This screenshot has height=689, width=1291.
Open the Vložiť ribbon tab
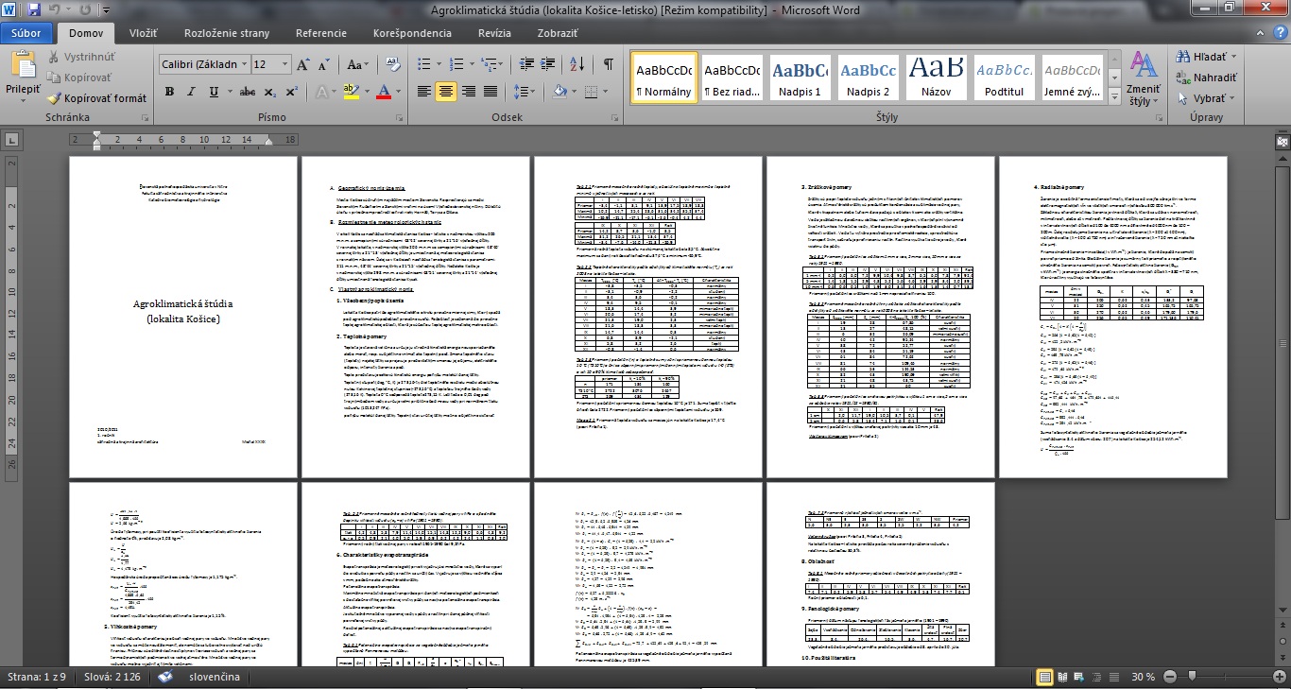click(143, 32)
